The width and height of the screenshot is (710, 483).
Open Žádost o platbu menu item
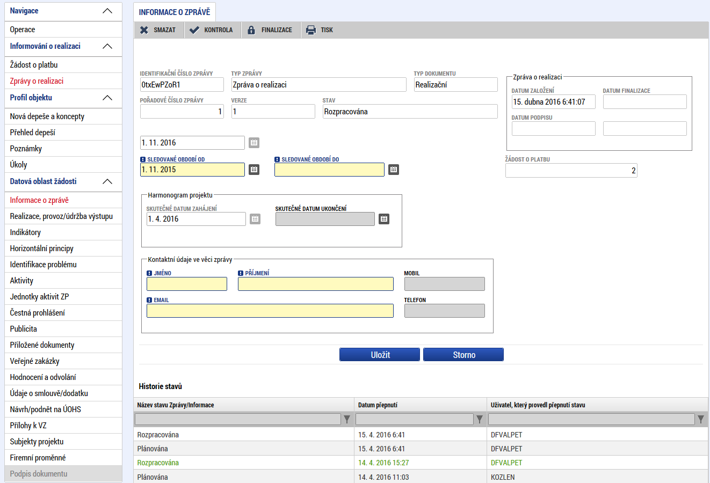click(x=63, y=65)
